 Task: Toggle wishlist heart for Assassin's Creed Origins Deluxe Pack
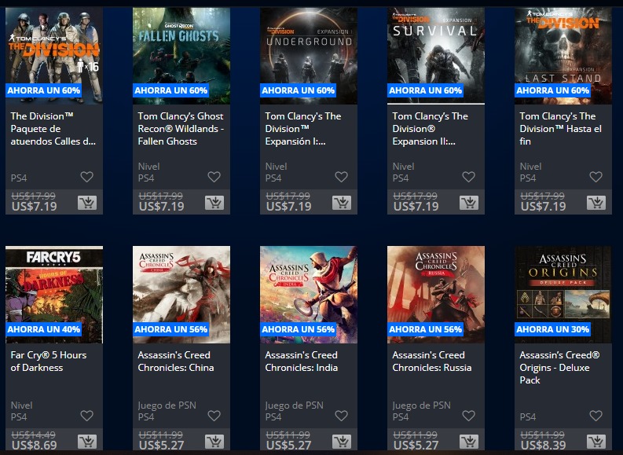[596, 416]
